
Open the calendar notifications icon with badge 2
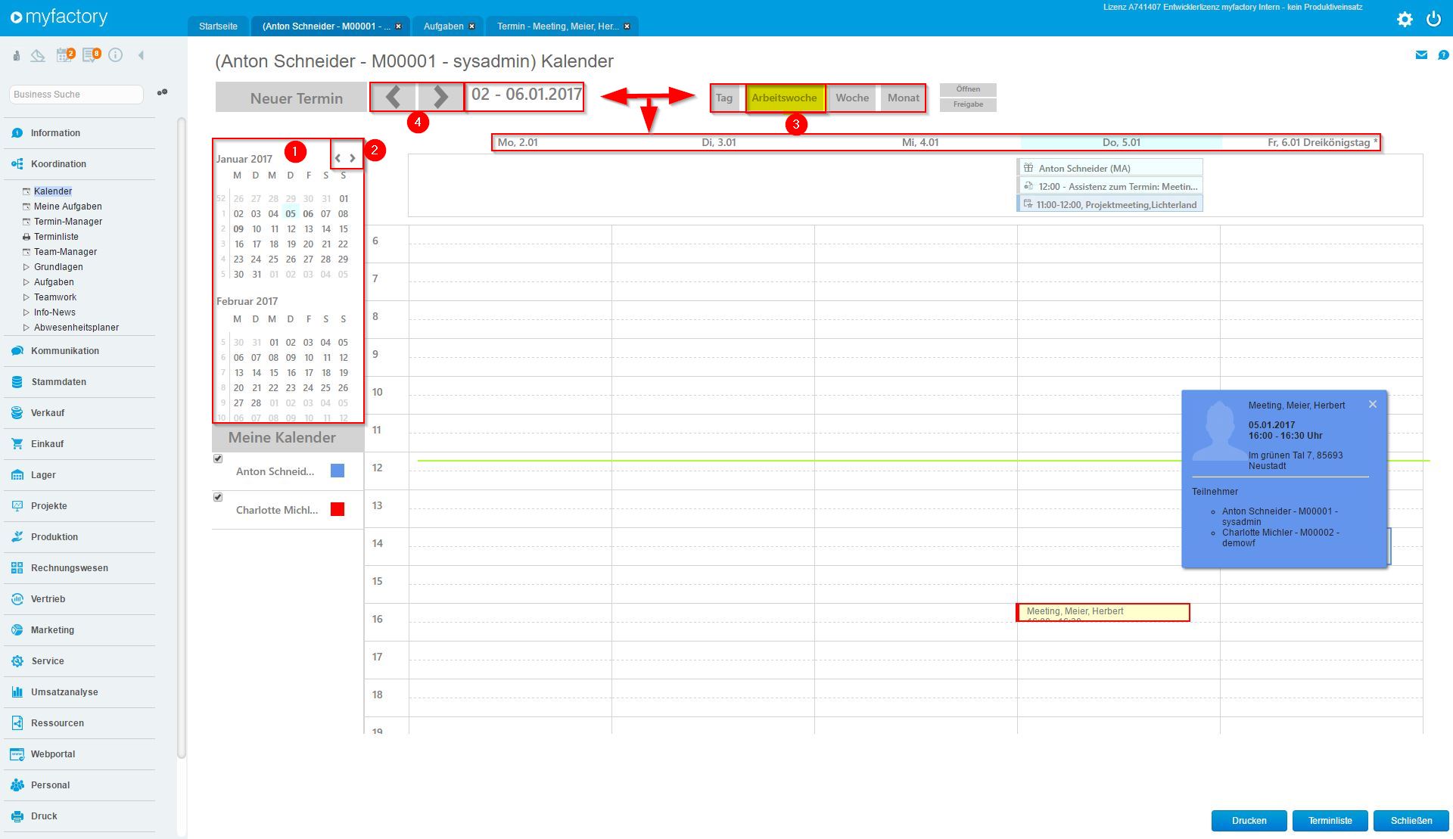click(x=65, y=54)
